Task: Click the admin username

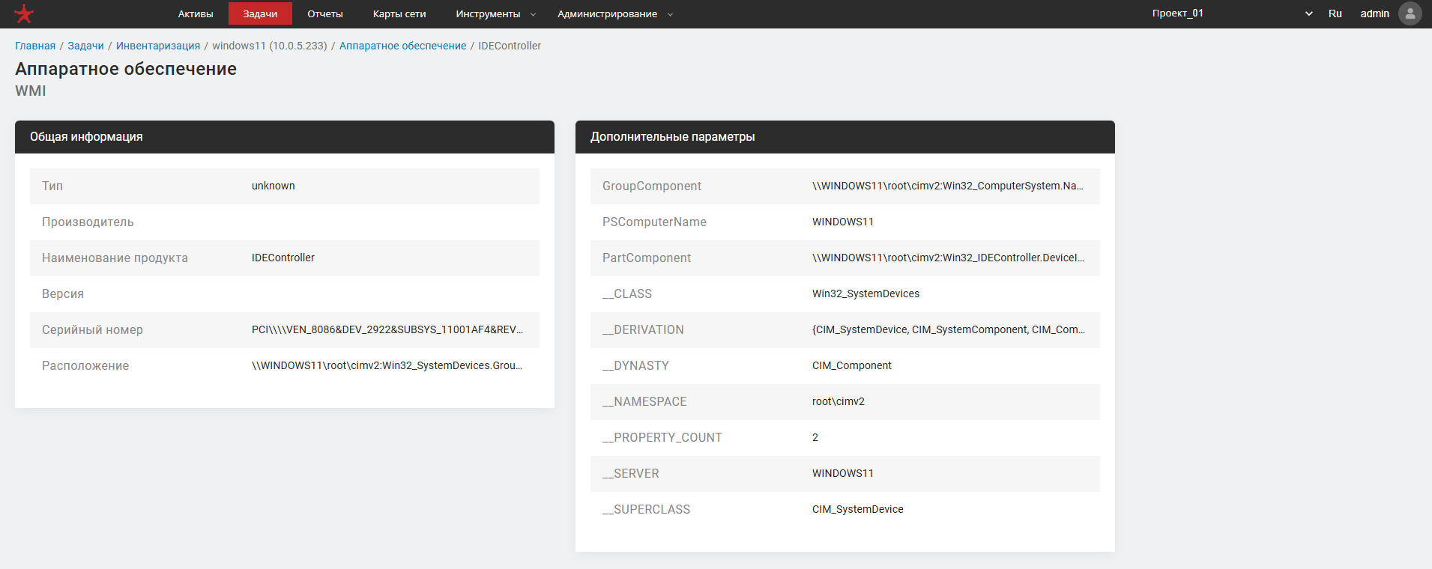Action: point(1375,13)
